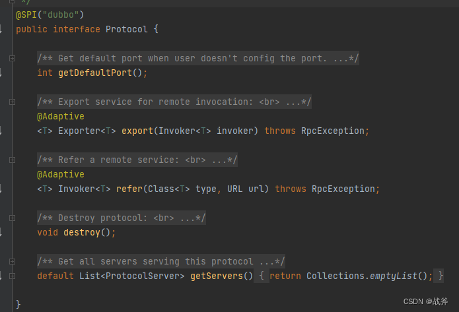Expand gutter fold marker beside Get all servers comment
This screenshot has height=312, width=459.
pyautogui.click(x=12, y=261)
